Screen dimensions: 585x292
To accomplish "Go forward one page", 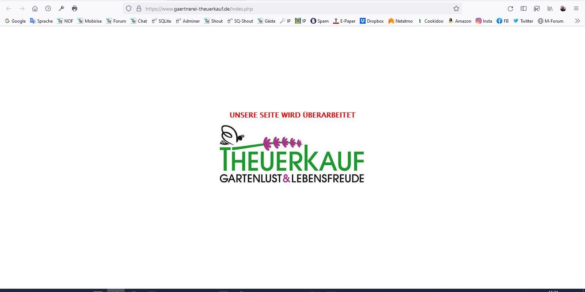I will coord(22,8).
